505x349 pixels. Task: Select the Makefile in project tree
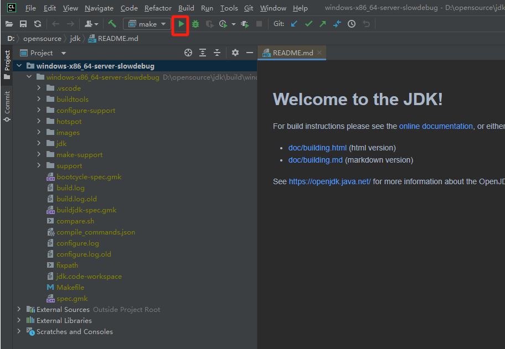70,287
